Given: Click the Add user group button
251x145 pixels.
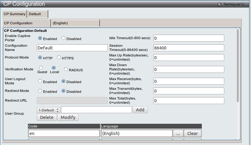Looking at the screenshot, I should pos(140,110).
